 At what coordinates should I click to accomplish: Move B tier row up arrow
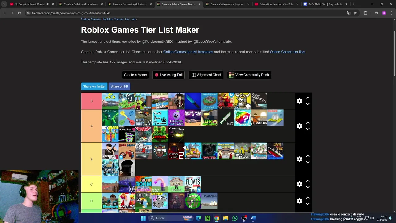308,156
